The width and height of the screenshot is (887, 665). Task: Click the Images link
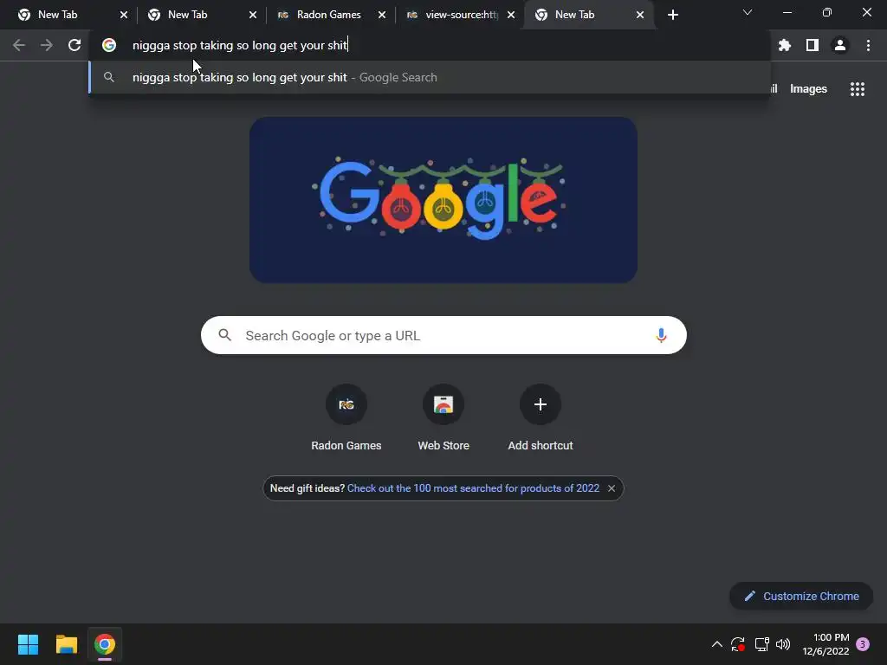(x=808, y=89)
